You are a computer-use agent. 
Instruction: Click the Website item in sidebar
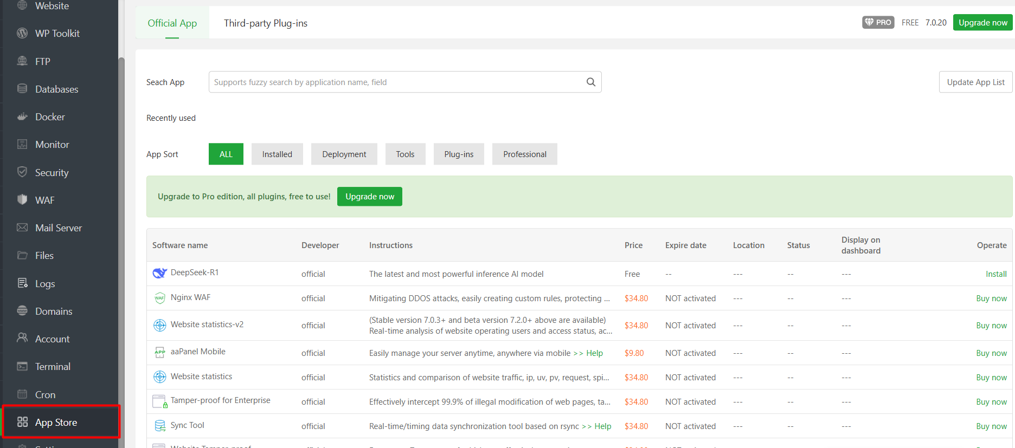tap(52, 6)
